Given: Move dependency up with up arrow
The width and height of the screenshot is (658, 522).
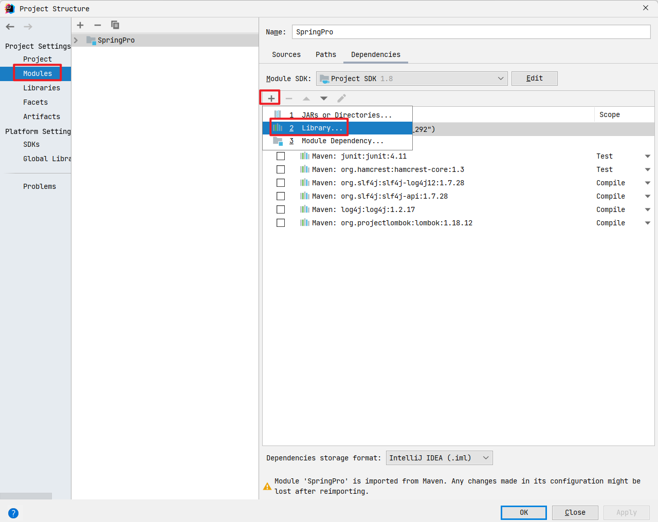Looking at the screenshot, I should coord(306,98).
